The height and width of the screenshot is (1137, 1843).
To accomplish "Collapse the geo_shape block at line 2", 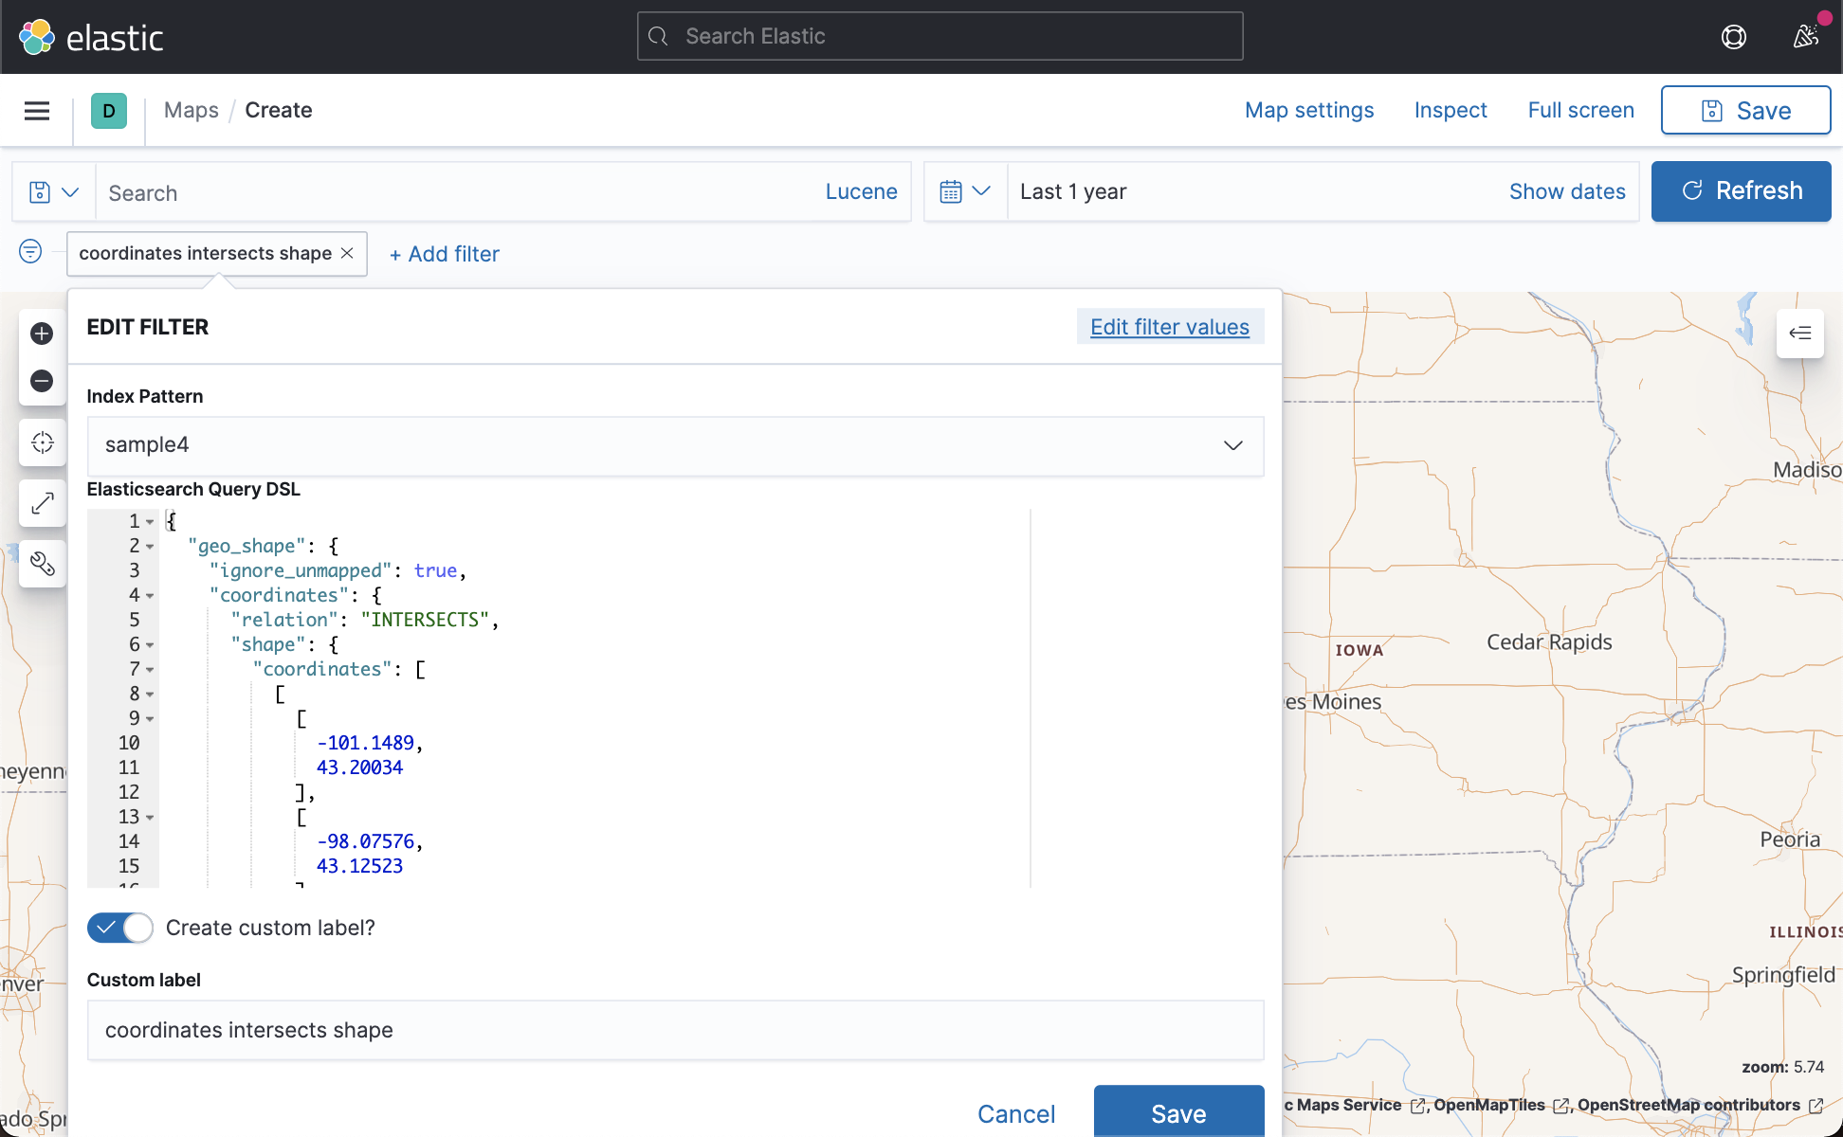I will [x=152, y=546].
